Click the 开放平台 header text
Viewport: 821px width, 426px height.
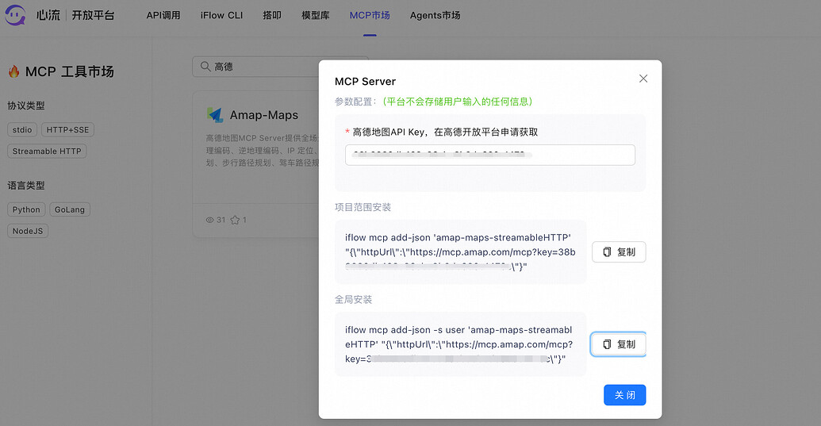pyautogui.click(x=93, y=15)
